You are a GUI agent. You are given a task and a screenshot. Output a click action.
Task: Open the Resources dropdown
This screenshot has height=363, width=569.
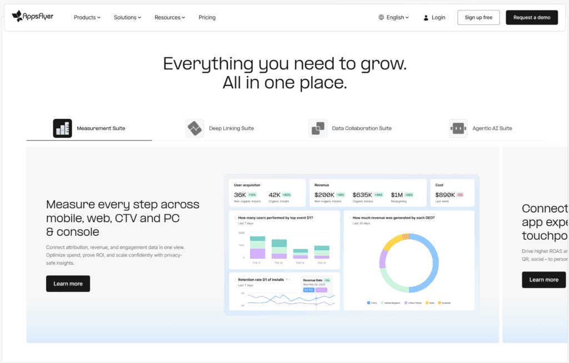[169, 17]
